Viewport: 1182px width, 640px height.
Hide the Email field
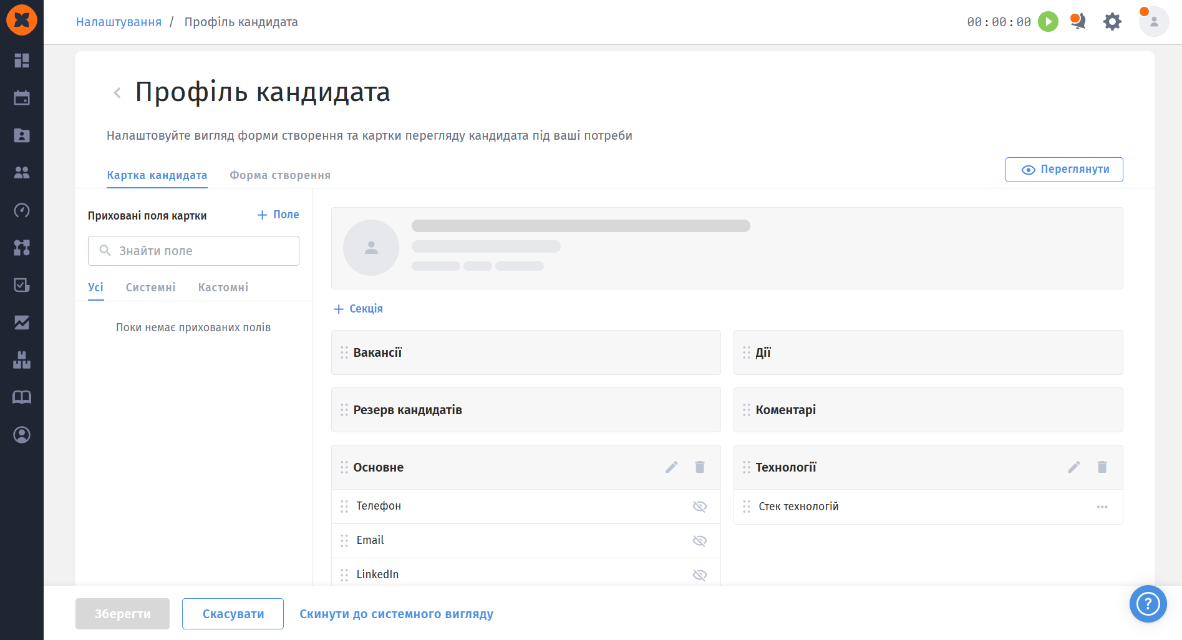coord(700,541)
